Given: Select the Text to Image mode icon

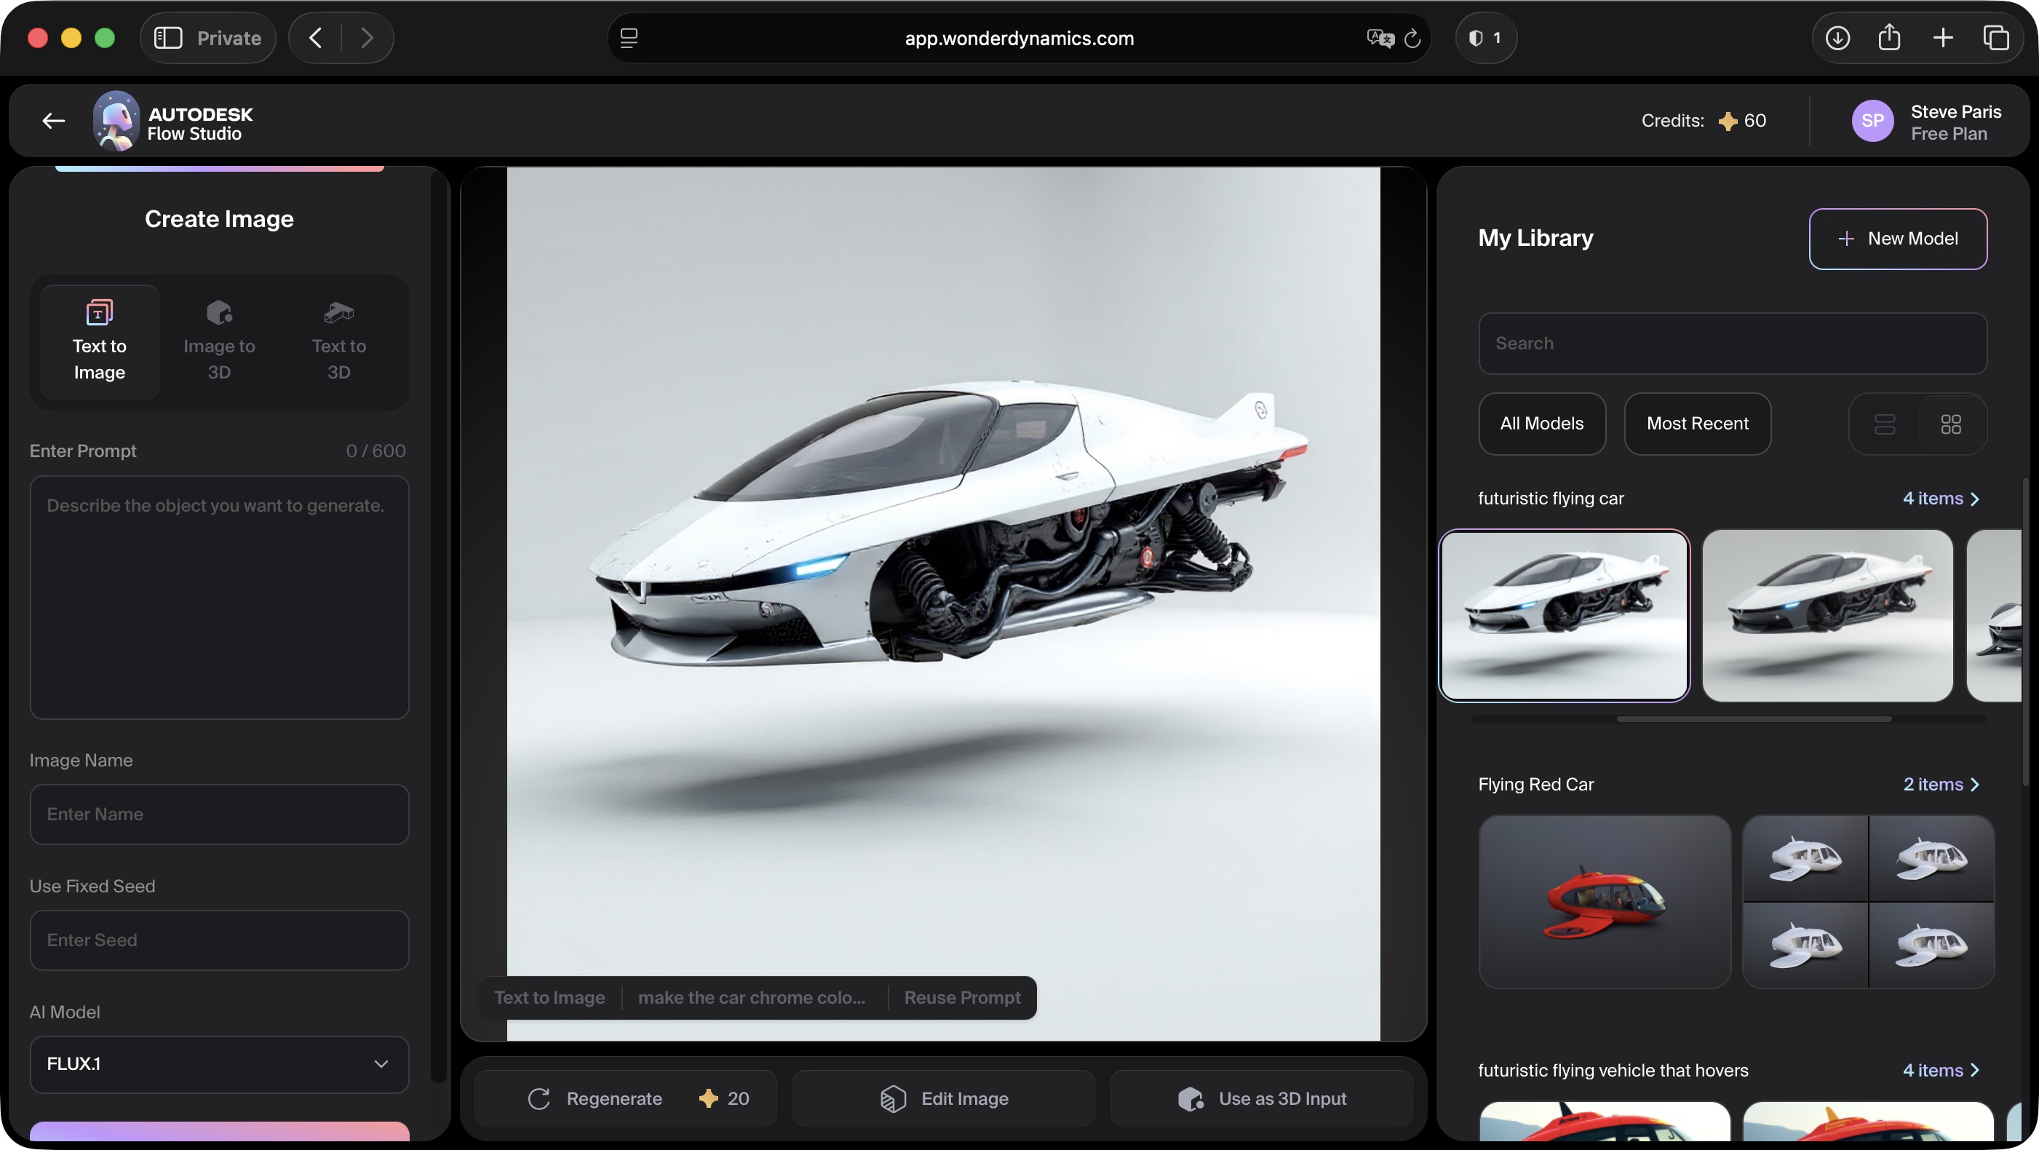Looking at the screenshot, I should click(98, 312).
